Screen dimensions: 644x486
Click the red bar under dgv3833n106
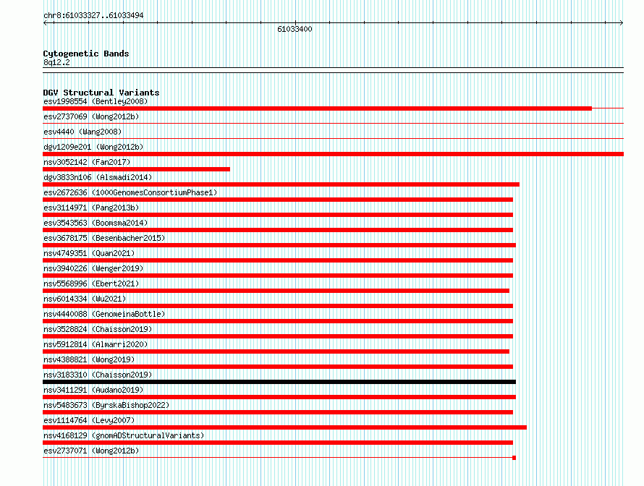pos(281,184)
